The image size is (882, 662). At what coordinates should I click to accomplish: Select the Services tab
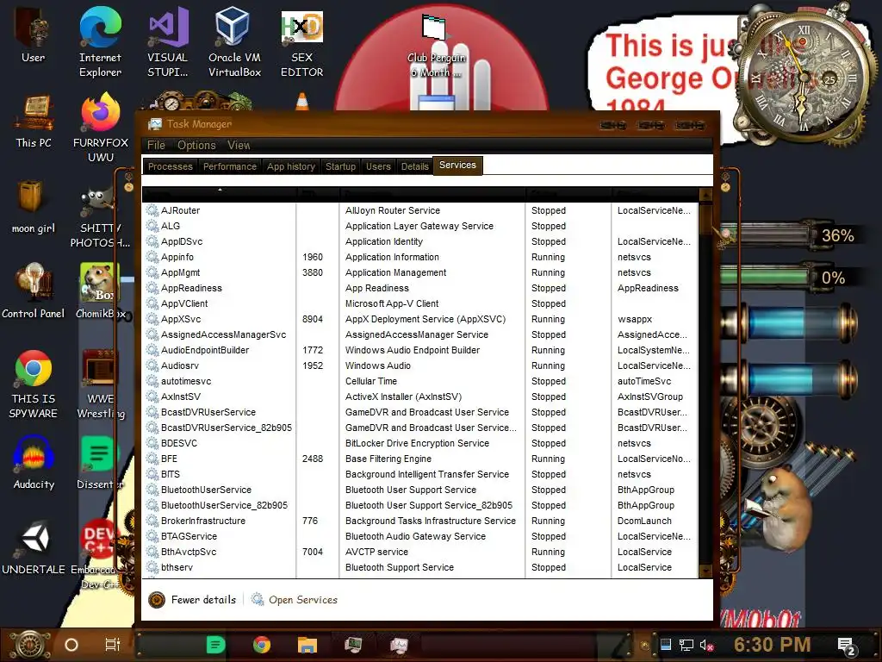pyautogui.click(x=457, y=165)
